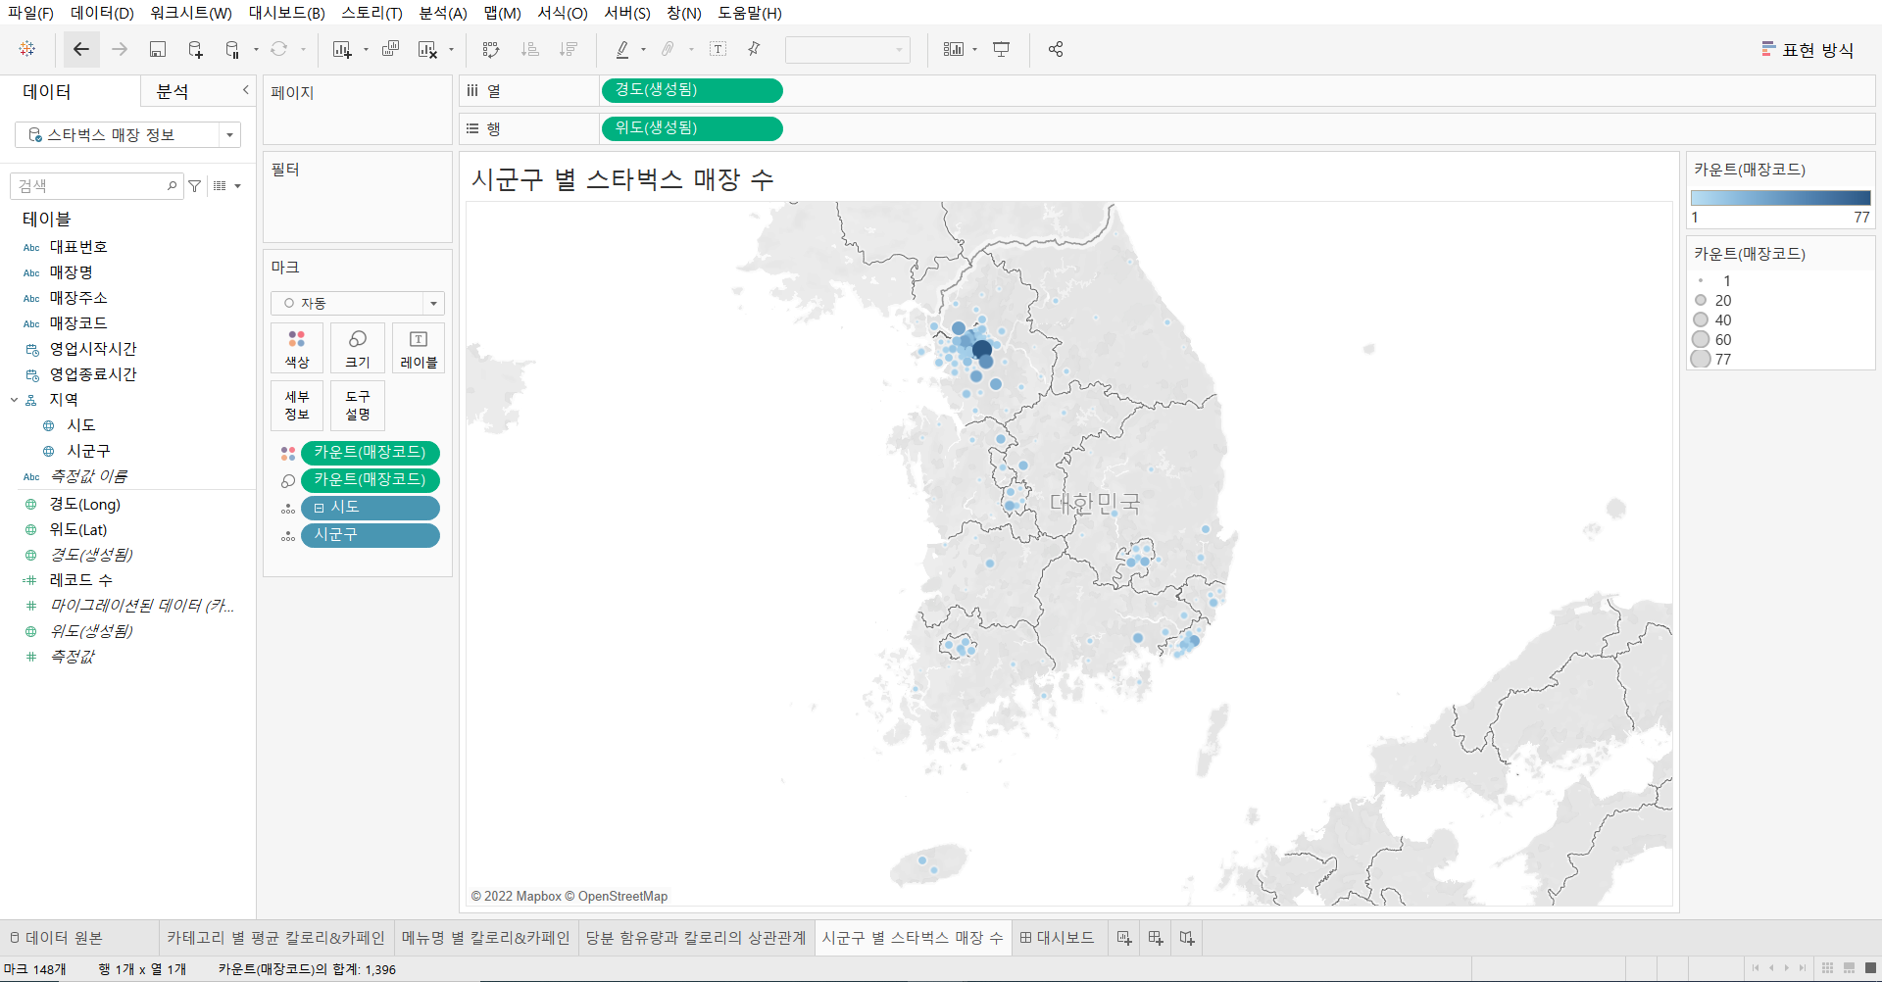The image size is (1882, 982).
Task: Open the 분석(A) menu
Action: 443,13
